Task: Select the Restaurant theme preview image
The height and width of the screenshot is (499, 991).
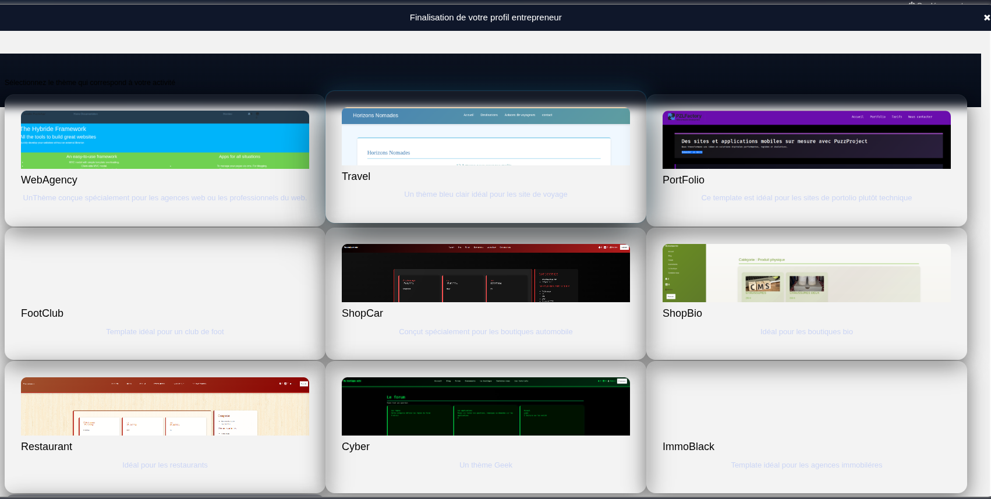Action: coord(165,406)
